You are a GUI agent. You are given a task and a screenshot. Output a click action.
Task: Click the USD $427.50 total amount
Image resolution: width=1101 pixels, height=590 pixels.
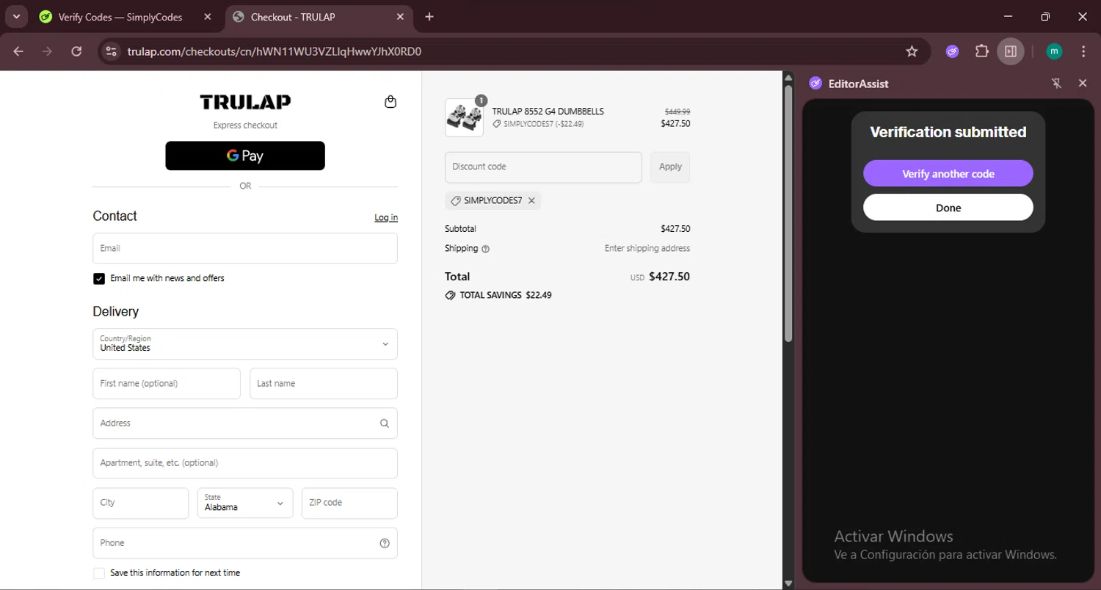pos(660,277)
